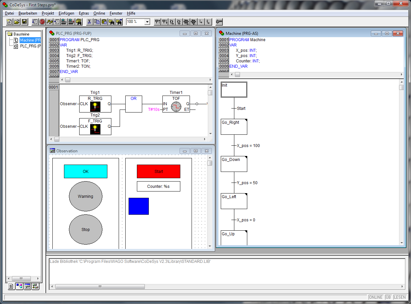Click the cyan OK rectangle in Observation
Image resolution: width=411 pixels, height=304 pixels.
click(86, 171)
